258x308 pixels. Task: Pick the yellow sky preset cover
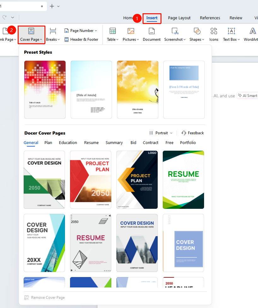(x=138, y=90)
